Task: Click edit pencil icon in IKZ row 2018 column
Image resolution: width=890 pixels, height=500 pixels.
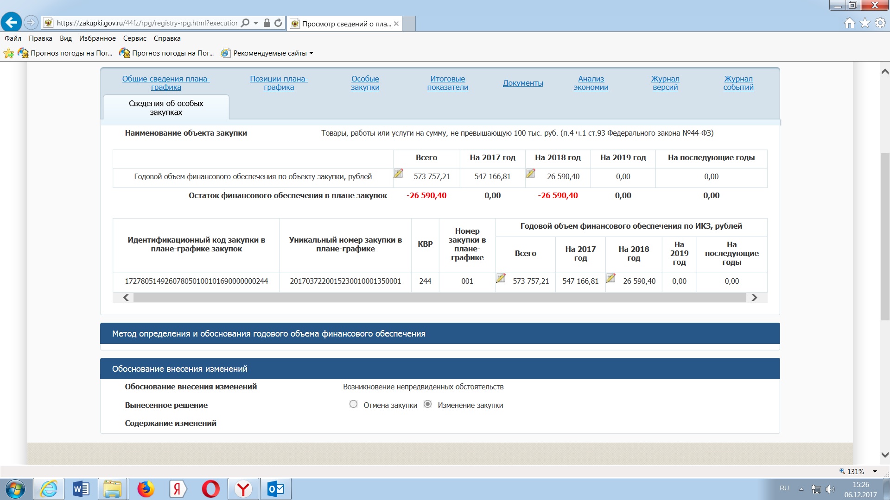Action: click(x=610, y=278)
